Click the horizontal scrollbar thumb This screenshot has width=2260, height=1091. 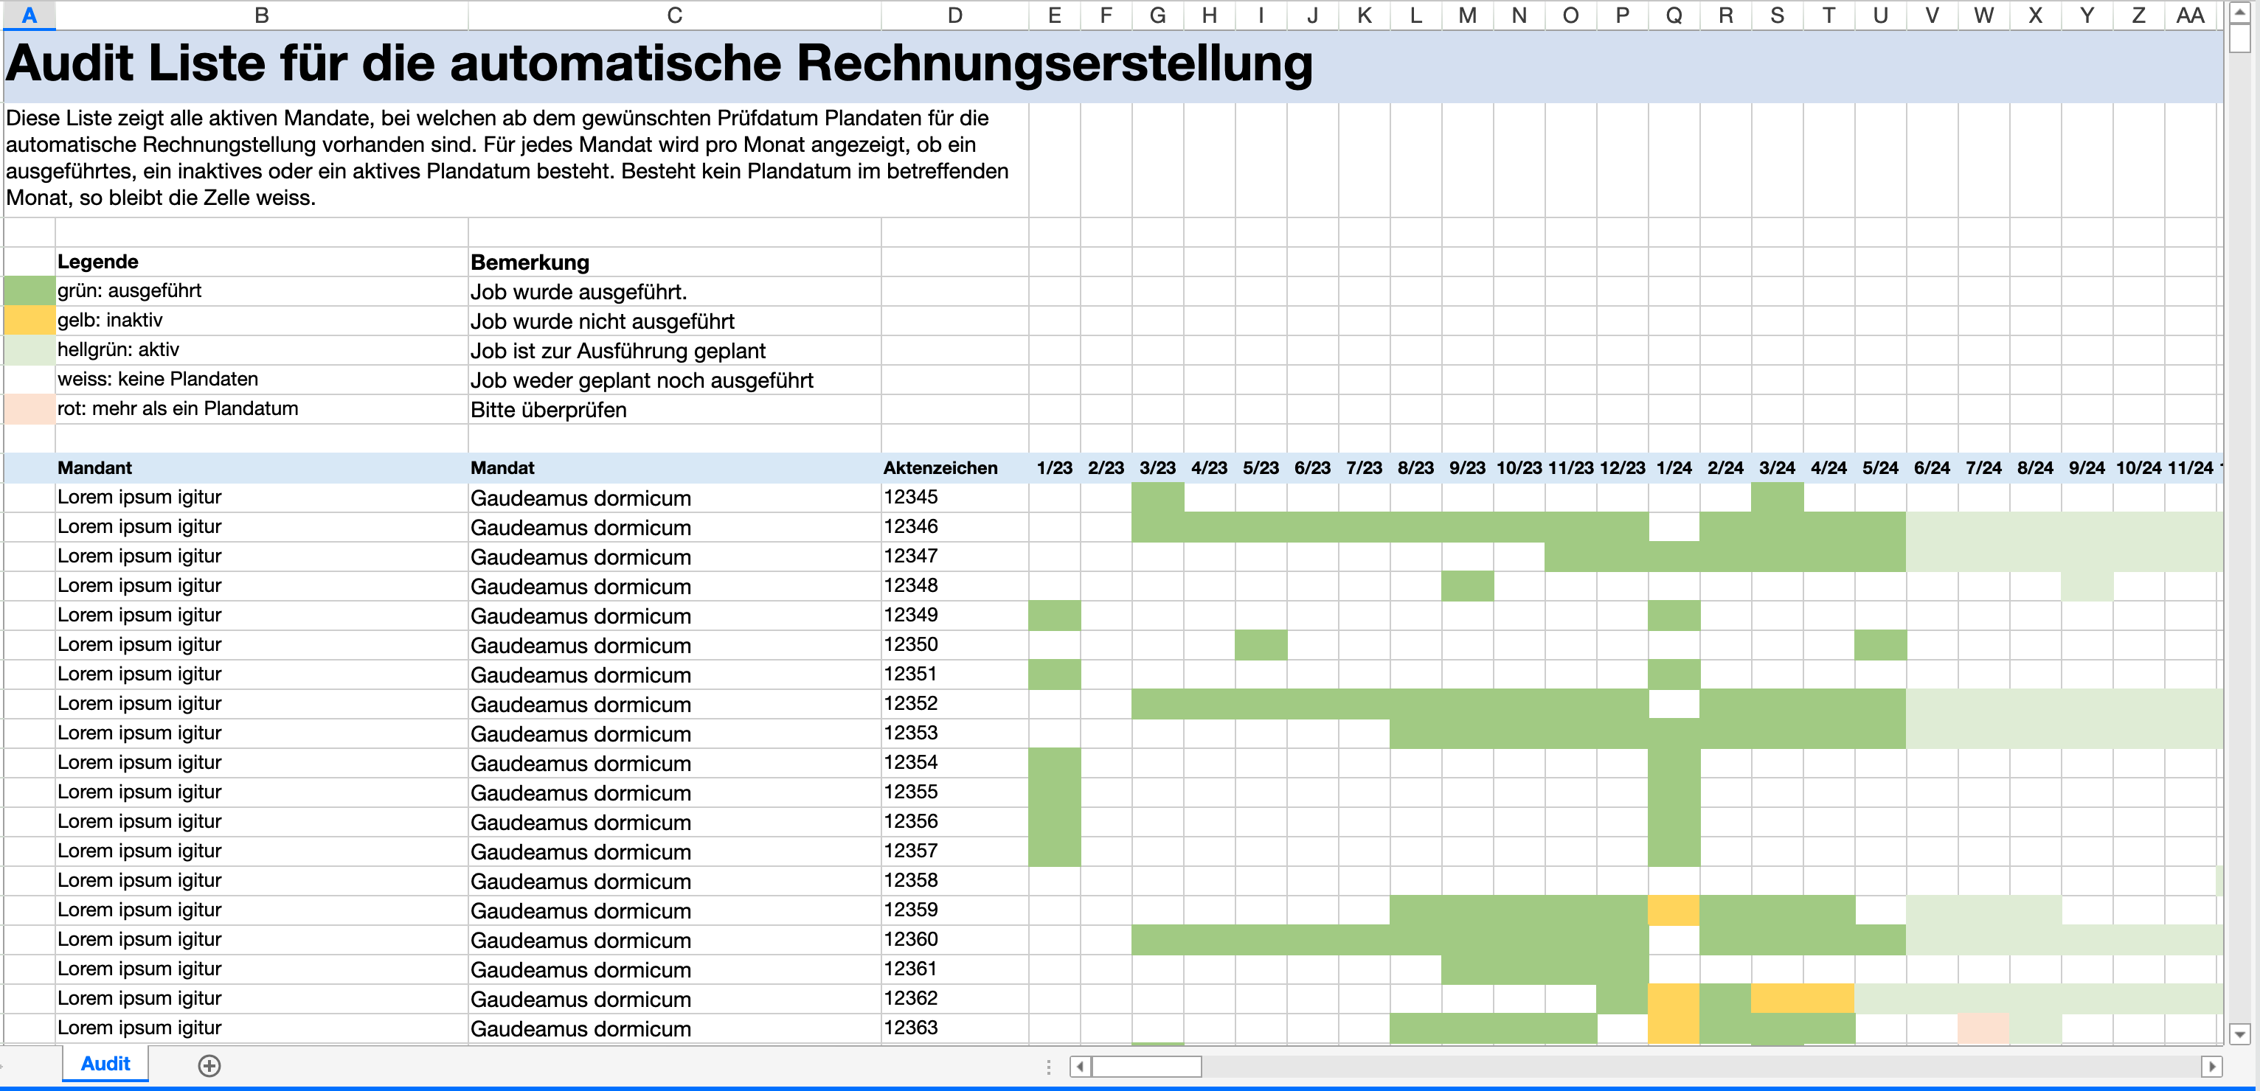(1147, 1067)
